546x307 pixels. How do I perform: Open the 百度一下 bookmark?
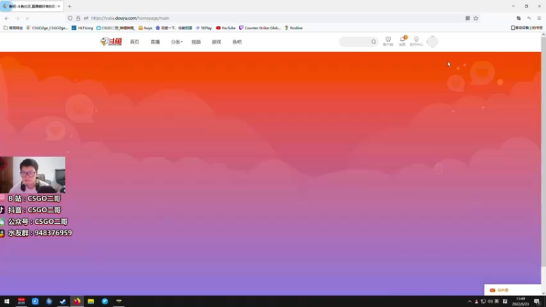174,28
